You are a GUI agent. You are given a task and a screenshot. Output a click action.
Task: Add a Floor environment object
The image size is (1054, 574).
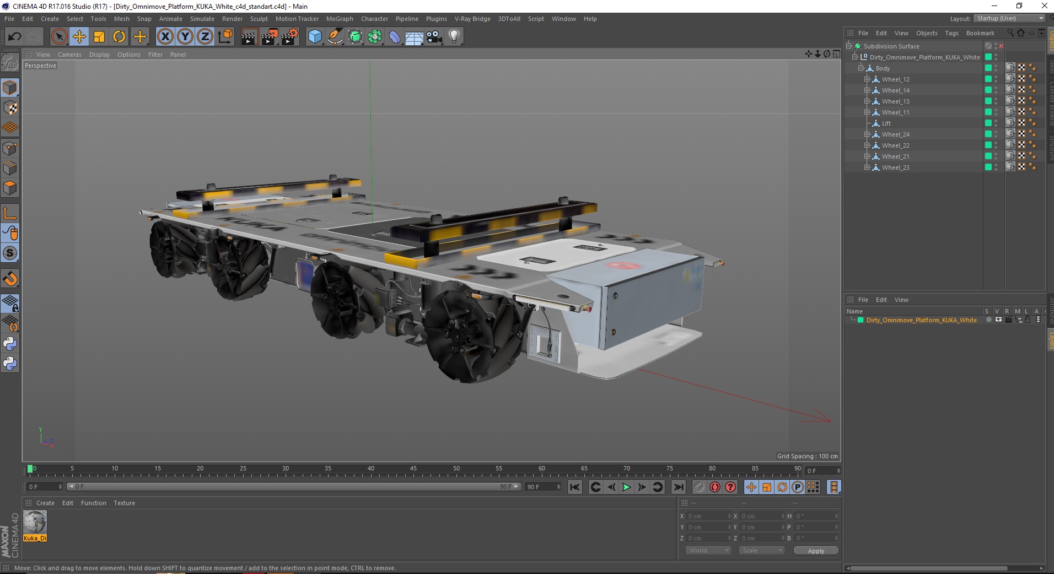(x=415, y=36)
